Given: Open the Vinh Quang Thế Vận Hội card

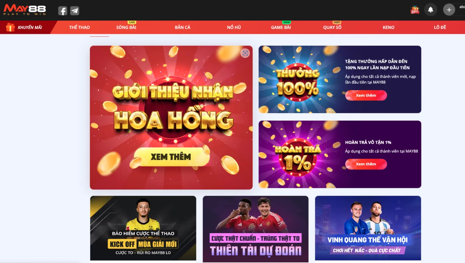Looking at the screenshot, I should 368,228.
